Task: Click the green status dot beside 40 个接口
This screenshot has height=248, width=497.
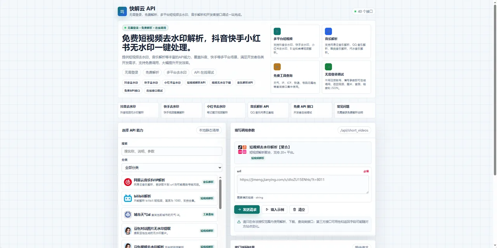Action: click(x=355, y=12)
